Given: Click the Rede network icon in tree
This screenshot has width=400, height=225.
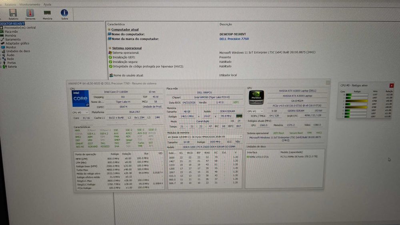Looking at the screenshot, I should (4, 59).
